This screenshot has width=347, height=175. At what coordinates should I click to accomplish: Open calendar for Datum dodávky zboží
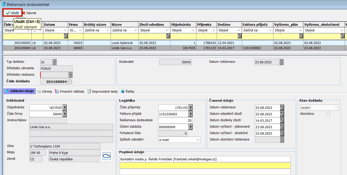coord(282,120)
